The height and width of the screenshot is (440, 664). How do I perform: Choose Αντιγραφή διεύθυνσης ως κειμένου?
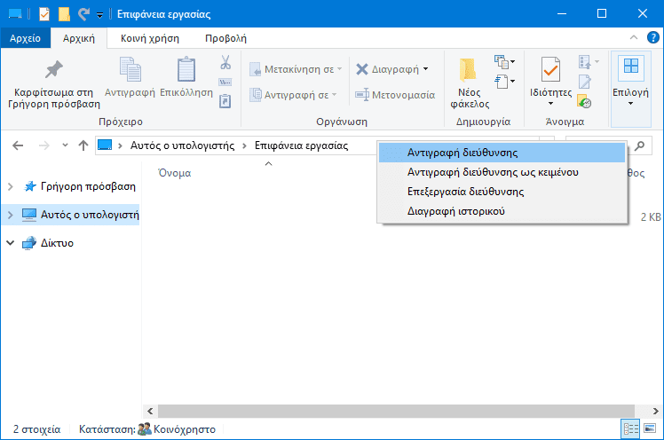(502, 172)
